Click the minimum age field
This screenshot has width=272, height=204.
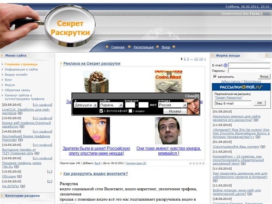click(130, 105)
